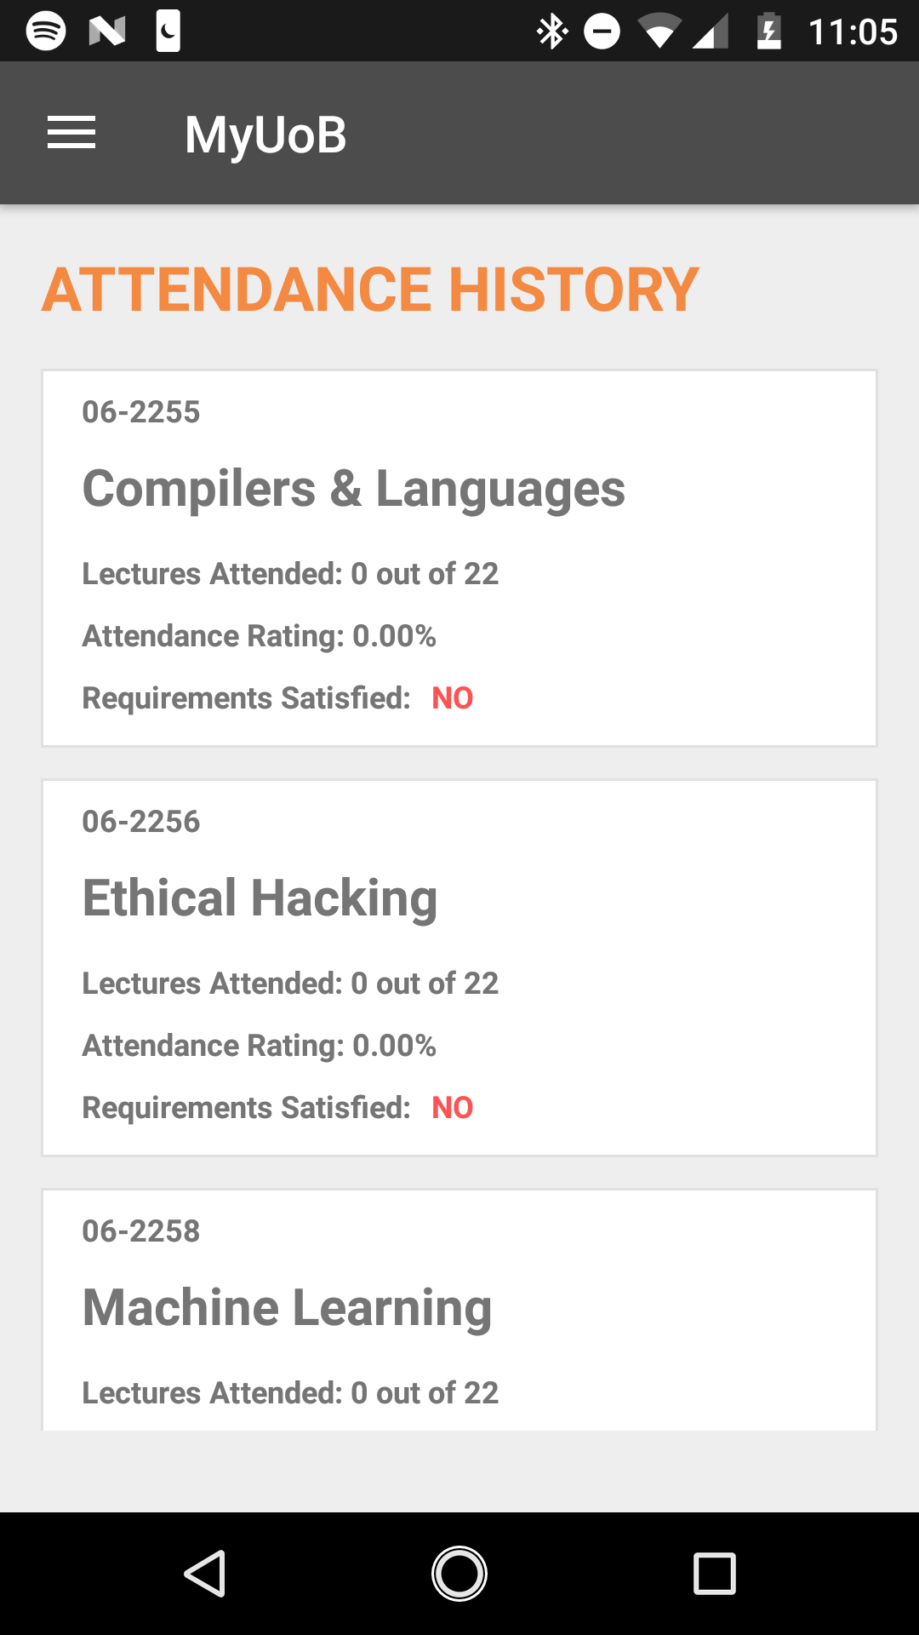Open recent apps with the square button
Viewport: 919px width, 1635px height.
pos(715,1573)
